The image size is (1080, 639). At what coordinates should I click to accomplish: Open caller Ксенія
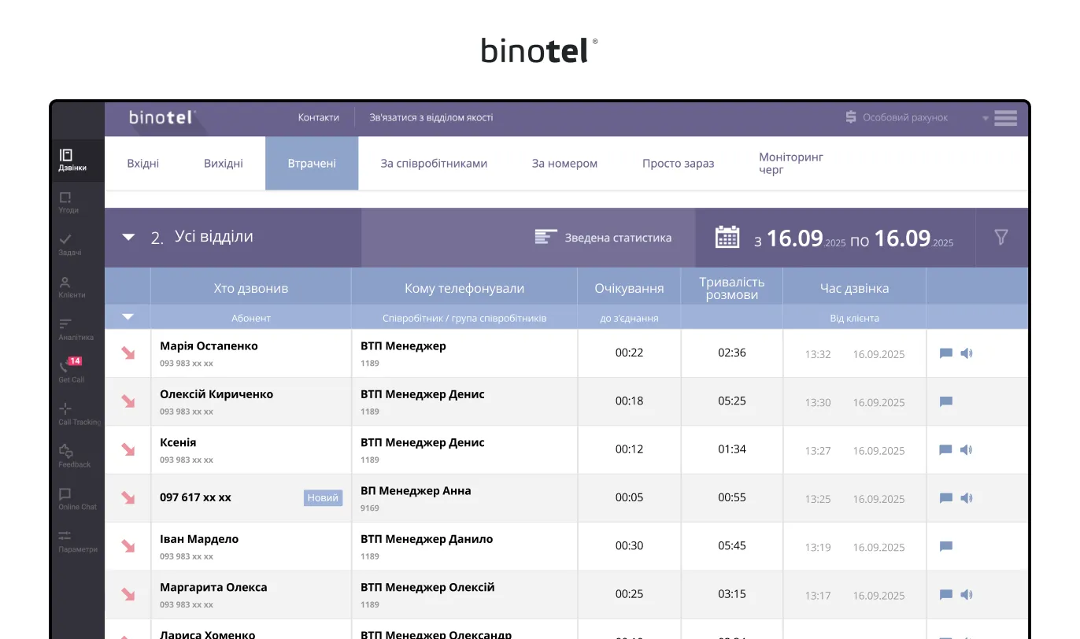(x=178, y=442)
